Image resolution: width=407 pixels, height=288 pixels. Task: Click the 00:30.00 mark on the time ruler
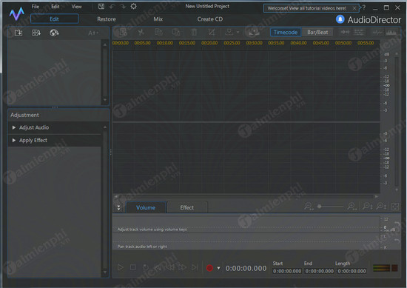coord(254,43)
